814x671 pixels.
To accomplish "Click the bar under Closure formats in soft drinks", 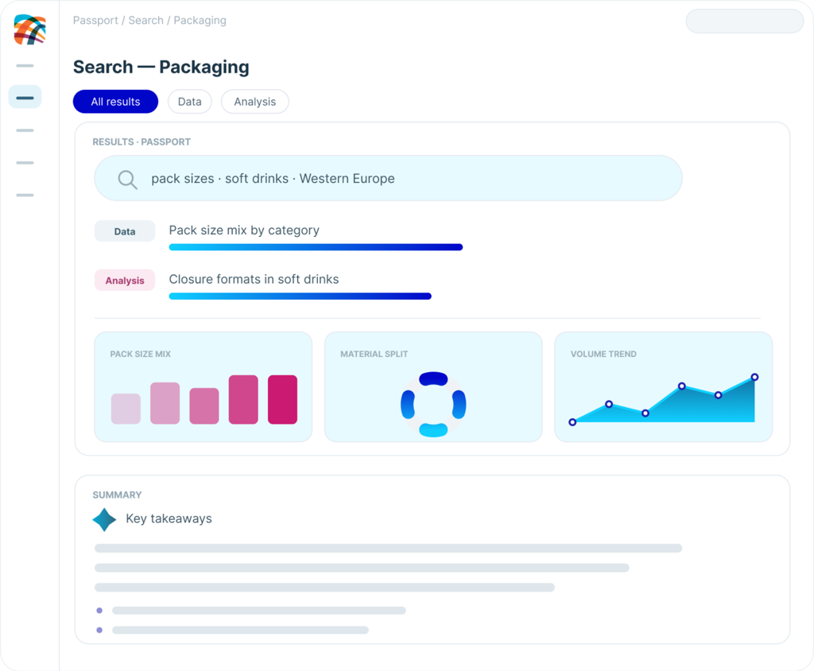I will coord(300,297).
